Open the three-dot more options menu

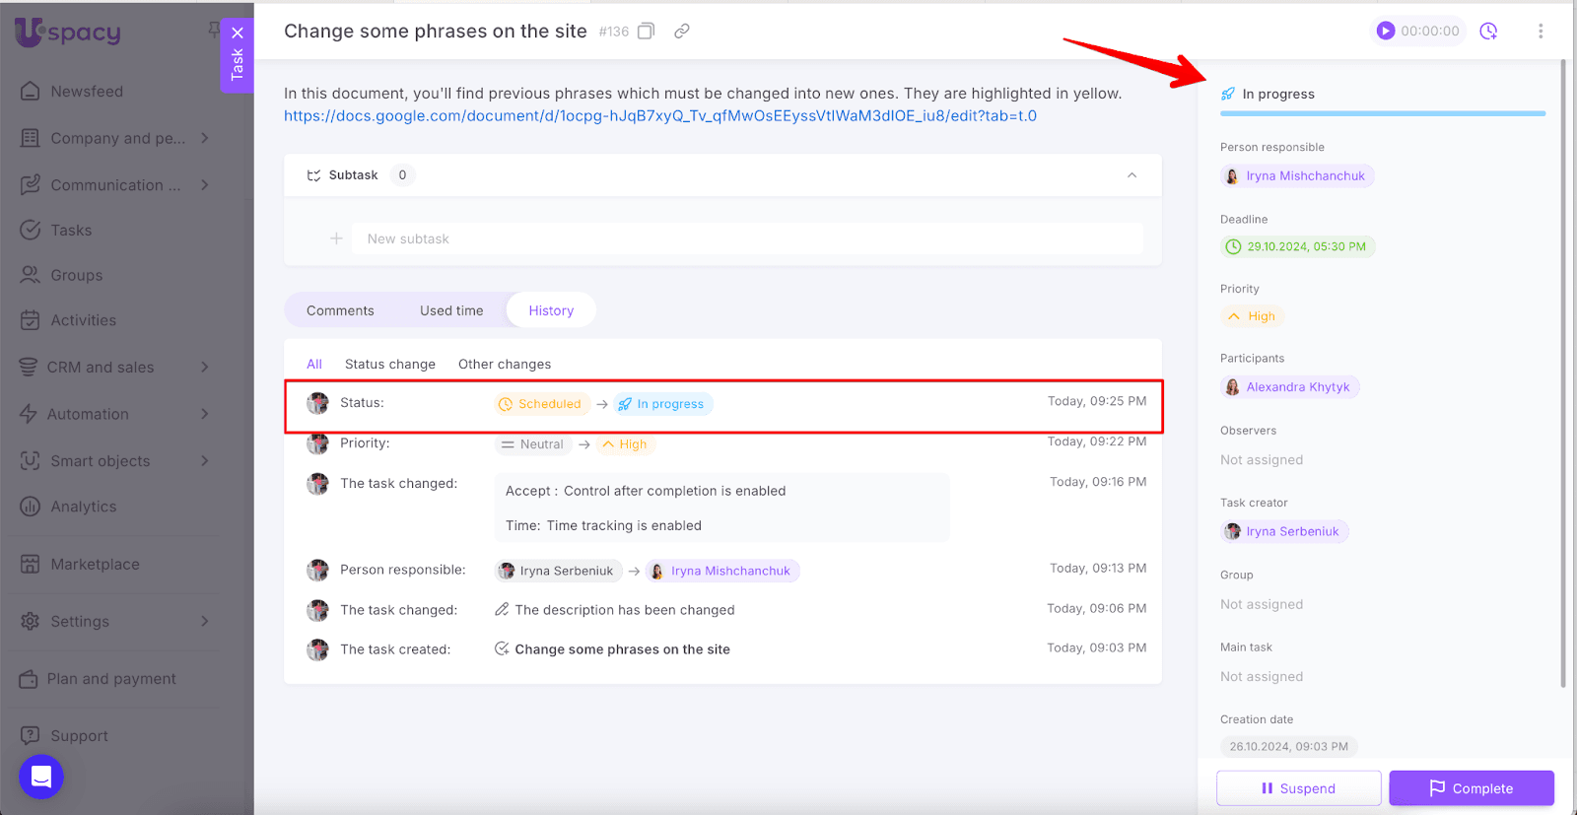click(x=1541, y=32)
